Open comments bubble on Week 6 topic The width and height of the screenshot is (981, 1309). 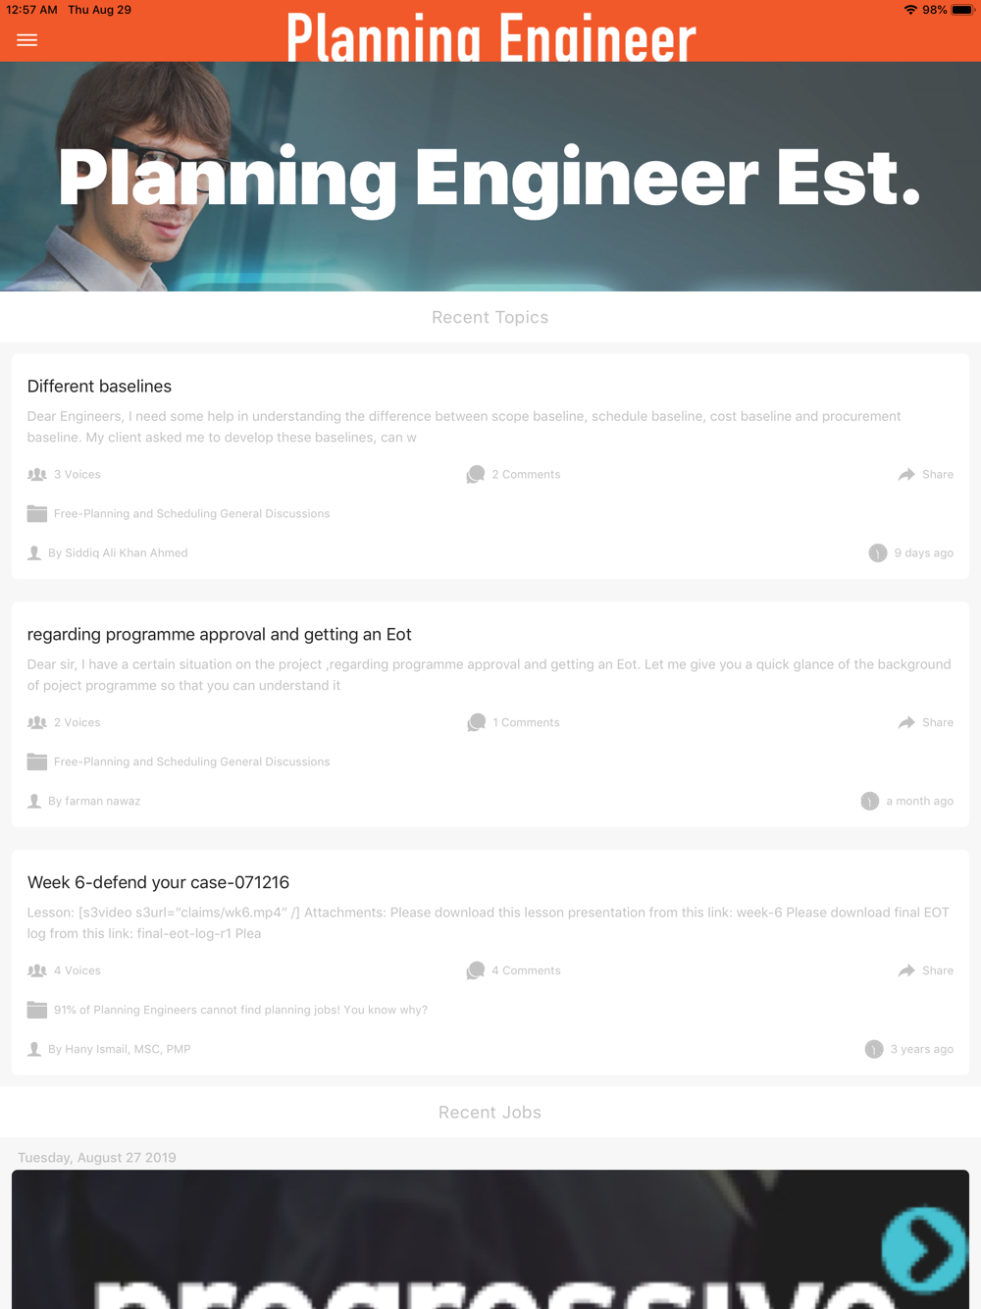click(476, 971)
